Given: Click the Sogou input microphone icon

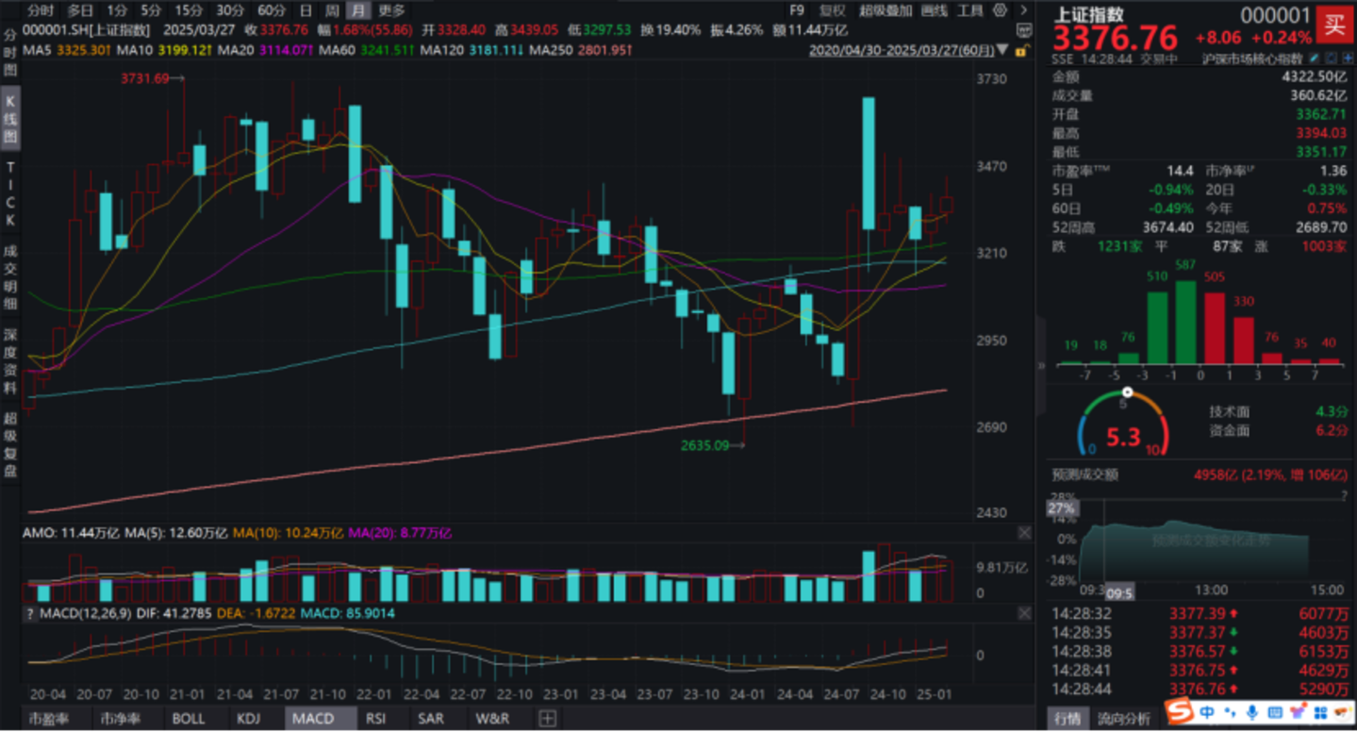Looking at the screenshot, I should click(1253, 712).
